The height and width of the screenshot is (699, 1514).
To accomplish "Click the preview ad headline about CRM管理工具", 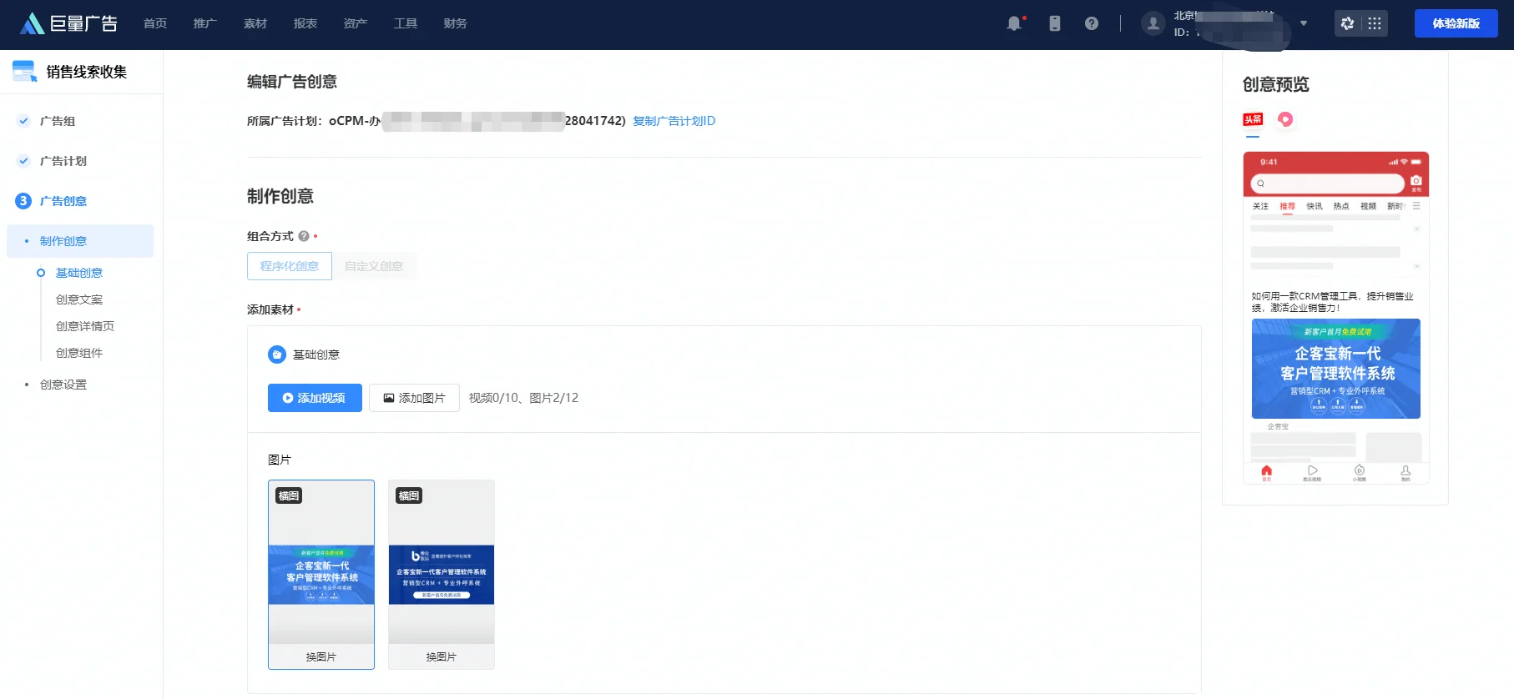I will (x=1333, y=301).
